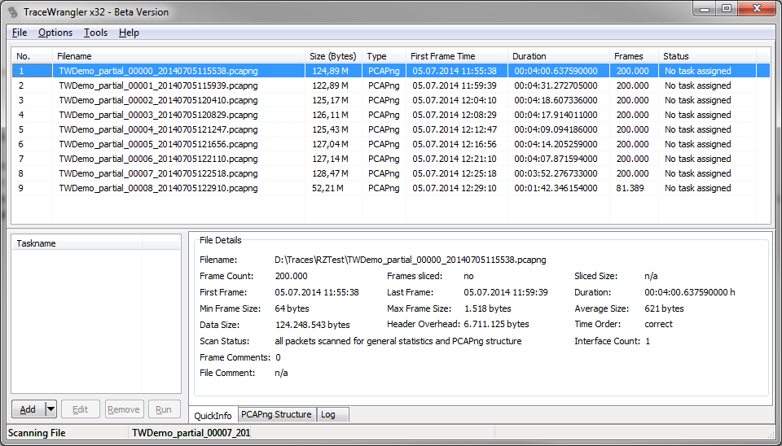Switch to the PCAPng Structure tab
This screenshot has height=446, width=782.
[277, 414]
